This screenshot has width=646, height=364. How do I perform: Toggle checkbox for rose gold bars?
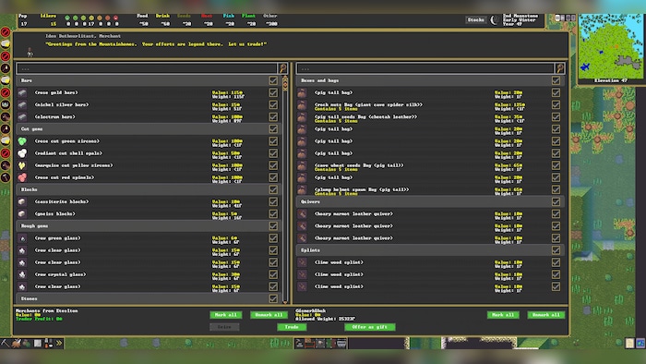(x=273, y=92)
